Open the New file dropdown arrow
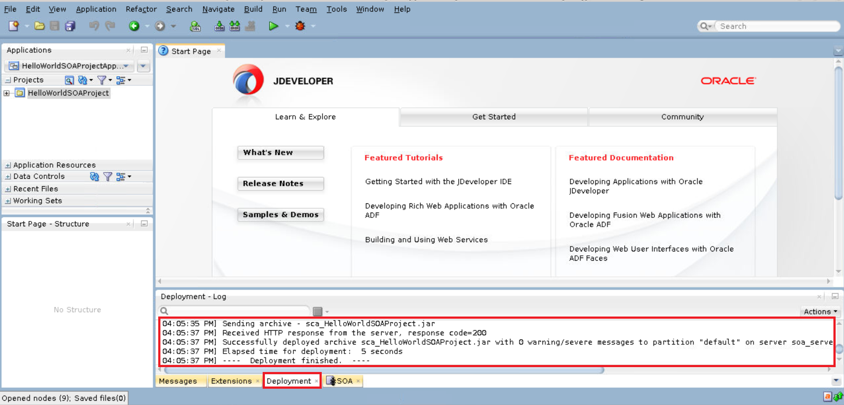 (27, 26)
